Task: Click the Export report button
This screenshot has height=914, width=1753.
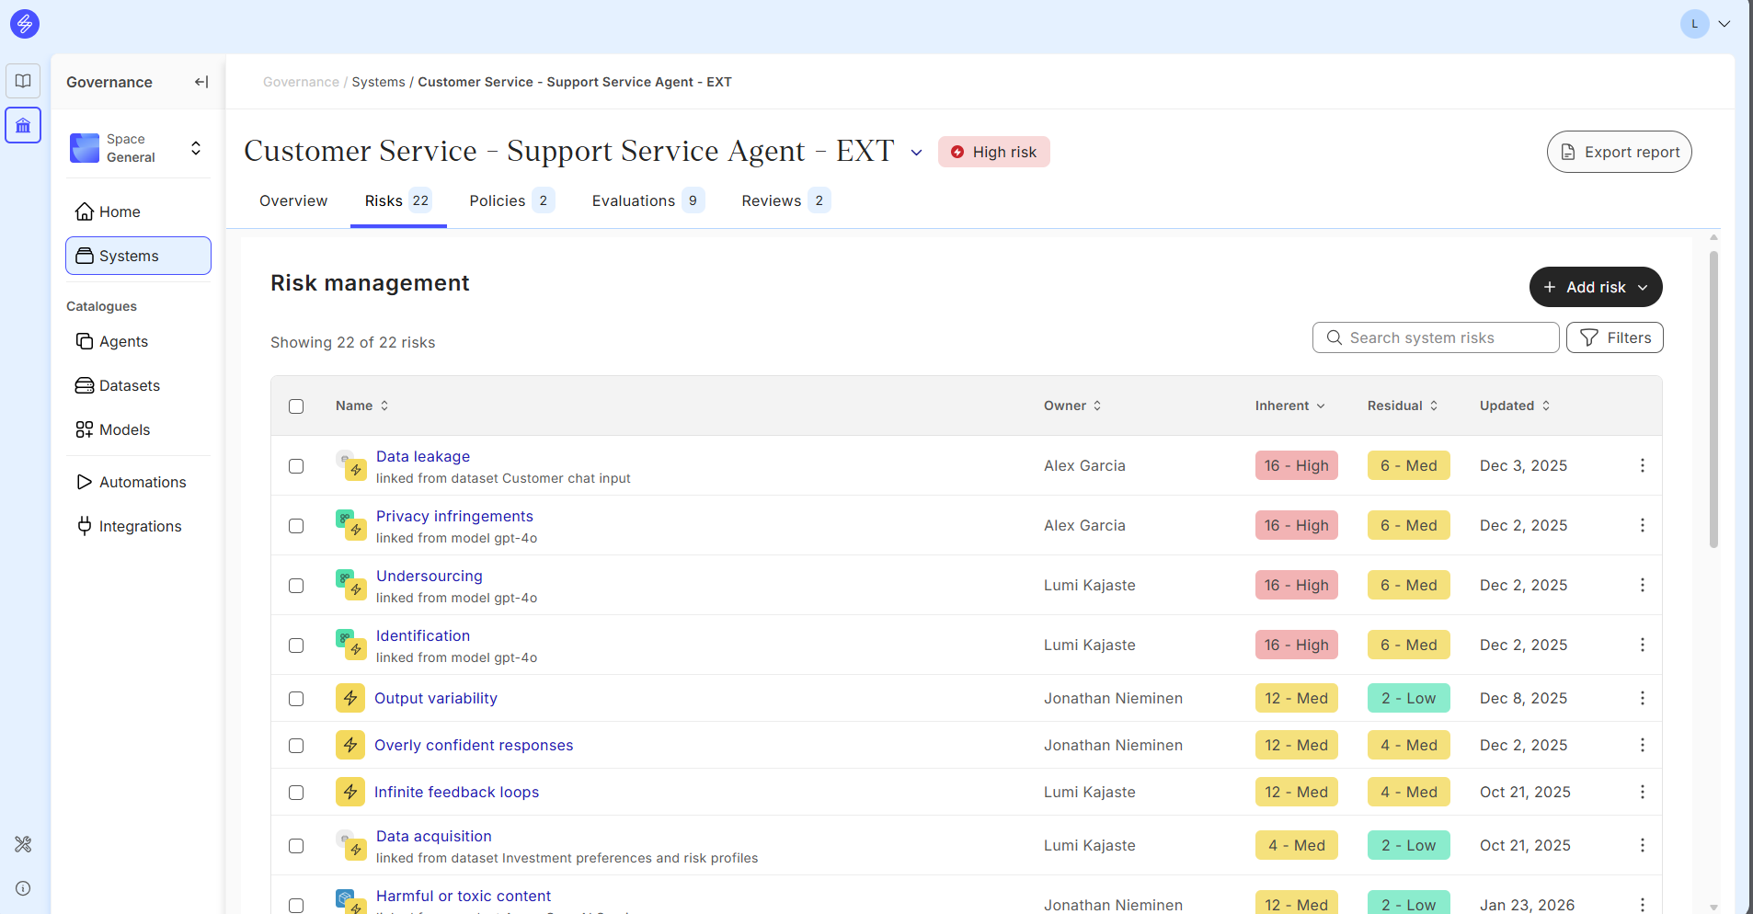Action: pos(1619,152)
